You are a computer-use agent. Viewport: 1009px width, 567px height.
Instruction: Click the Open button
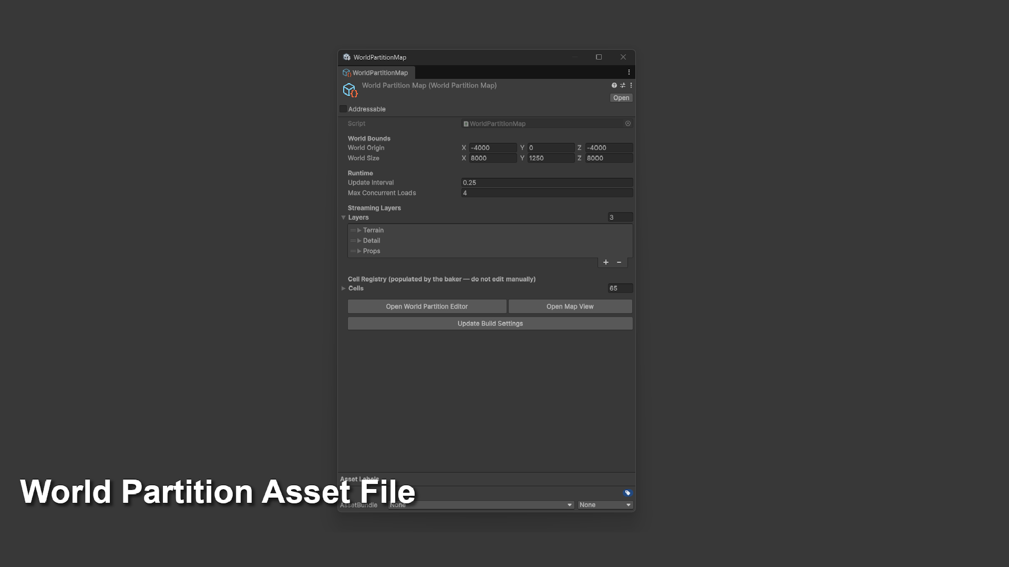pos(621,98)
